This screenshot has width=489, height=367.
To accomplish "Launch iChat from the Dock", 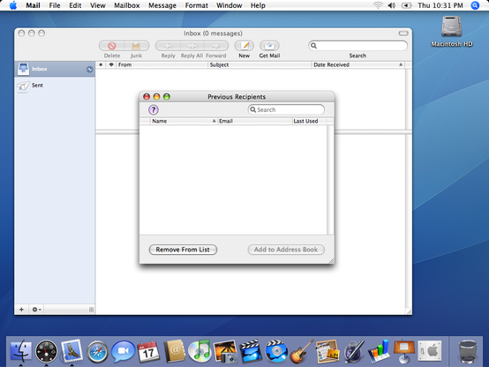I will pyautogui.click(x=124, y=351).
